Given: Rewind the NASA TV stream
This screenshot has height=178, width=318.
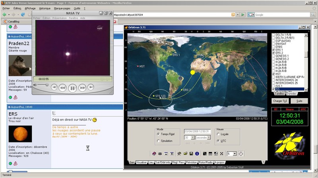Looking at the screenshot, I should pos(62,88).
